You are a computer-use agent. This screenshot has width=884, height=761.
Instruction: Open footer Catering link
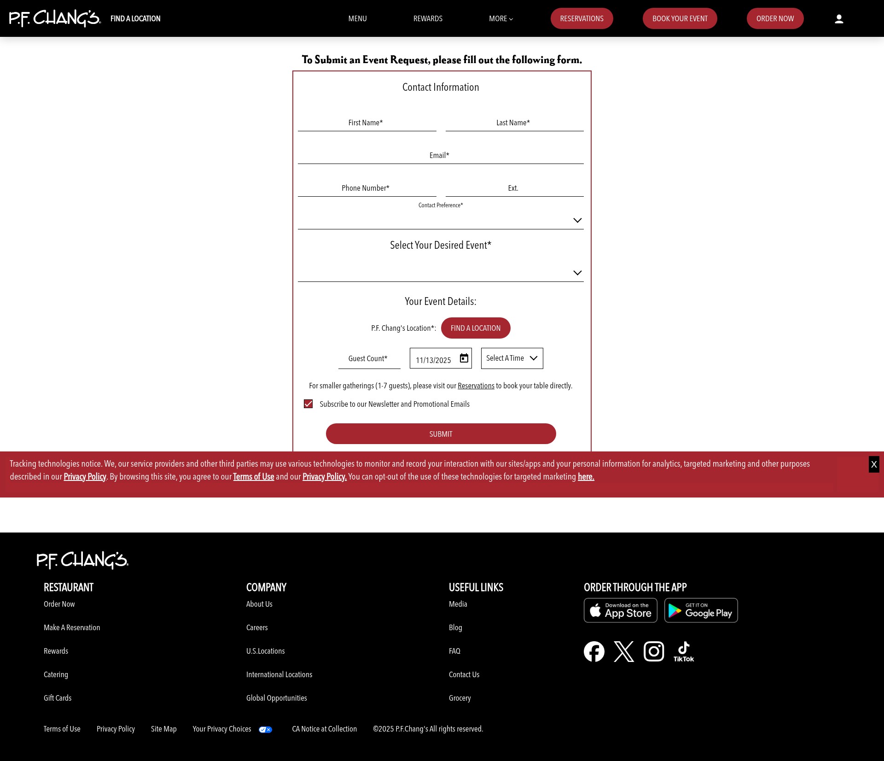56,674
